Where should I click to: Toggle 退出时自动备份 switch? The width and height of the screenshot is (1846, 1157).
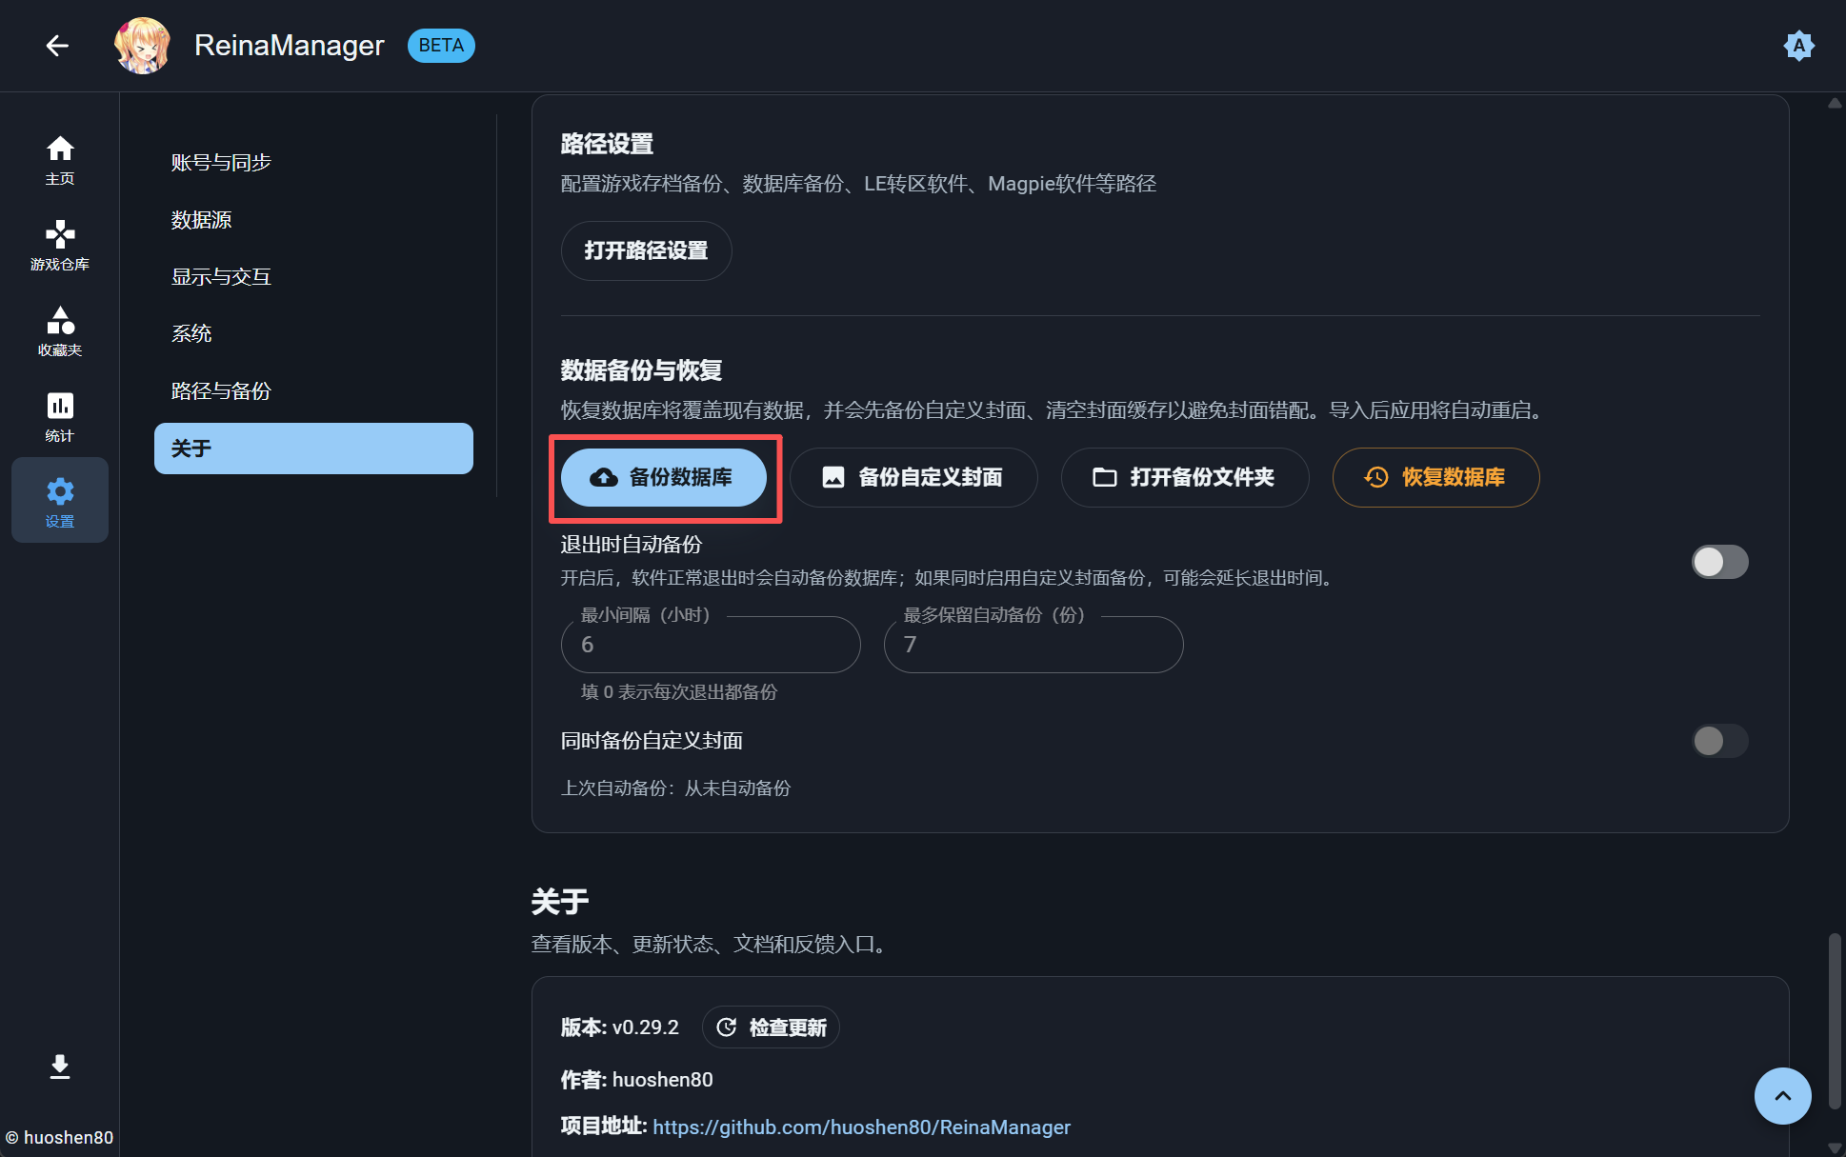[1719, 562]
